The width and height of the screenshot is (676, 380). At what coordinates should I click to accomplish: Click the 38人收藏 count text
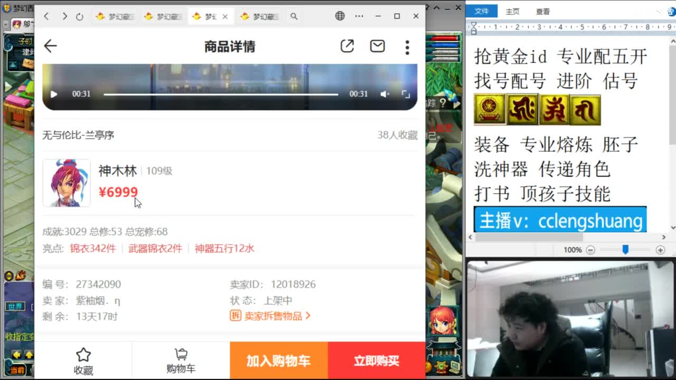(397, 135)
